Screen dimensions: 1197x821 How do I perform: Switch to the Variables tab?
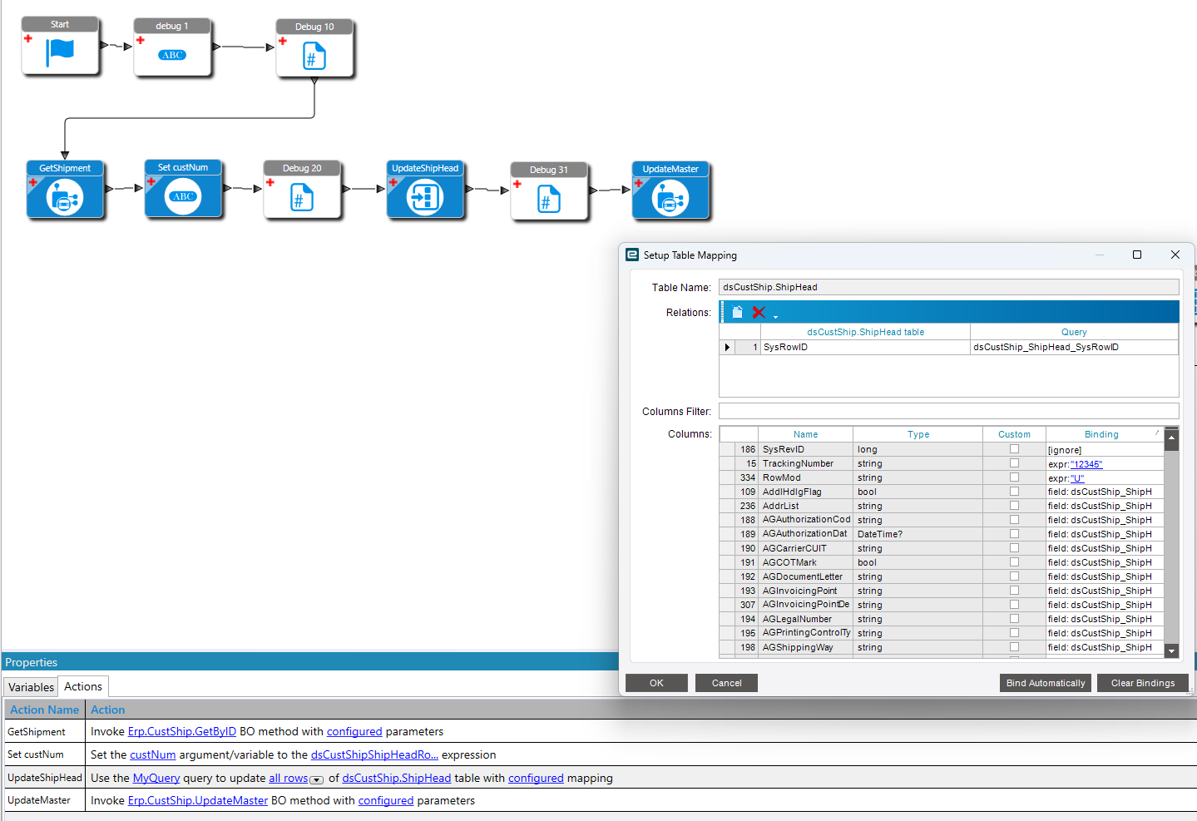pyautogui.click(x=31, y=687)
